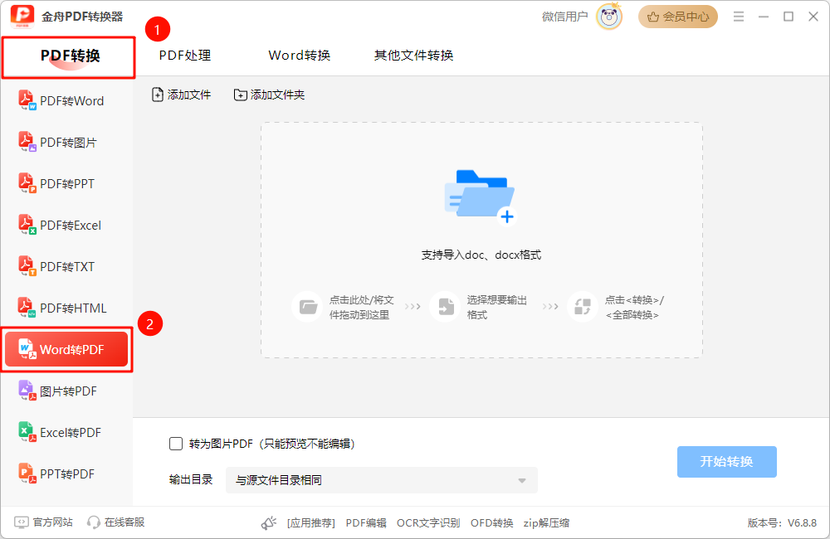Click the megaphone recommendation icon
This screenshot has height=539, width=830.
[x=269, y=522]
